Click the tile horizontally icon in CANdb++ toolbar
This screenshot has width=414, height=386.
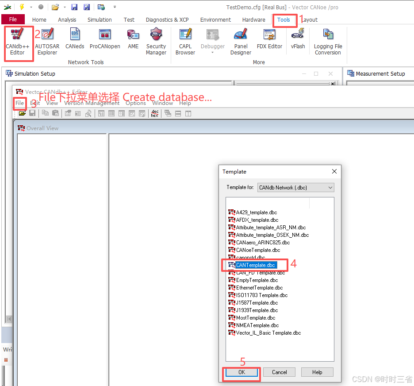click(178, 114)
